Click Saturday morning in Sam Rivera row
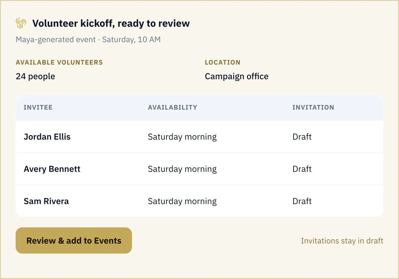Image resolution: width=399 pixels, height=279 pixels. [x=182, y=201]
